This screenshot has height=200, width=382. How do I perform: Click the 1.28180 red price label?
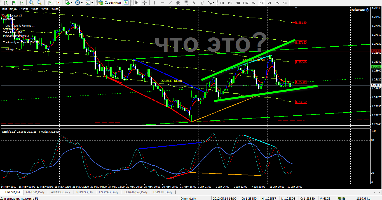[301, 23]
